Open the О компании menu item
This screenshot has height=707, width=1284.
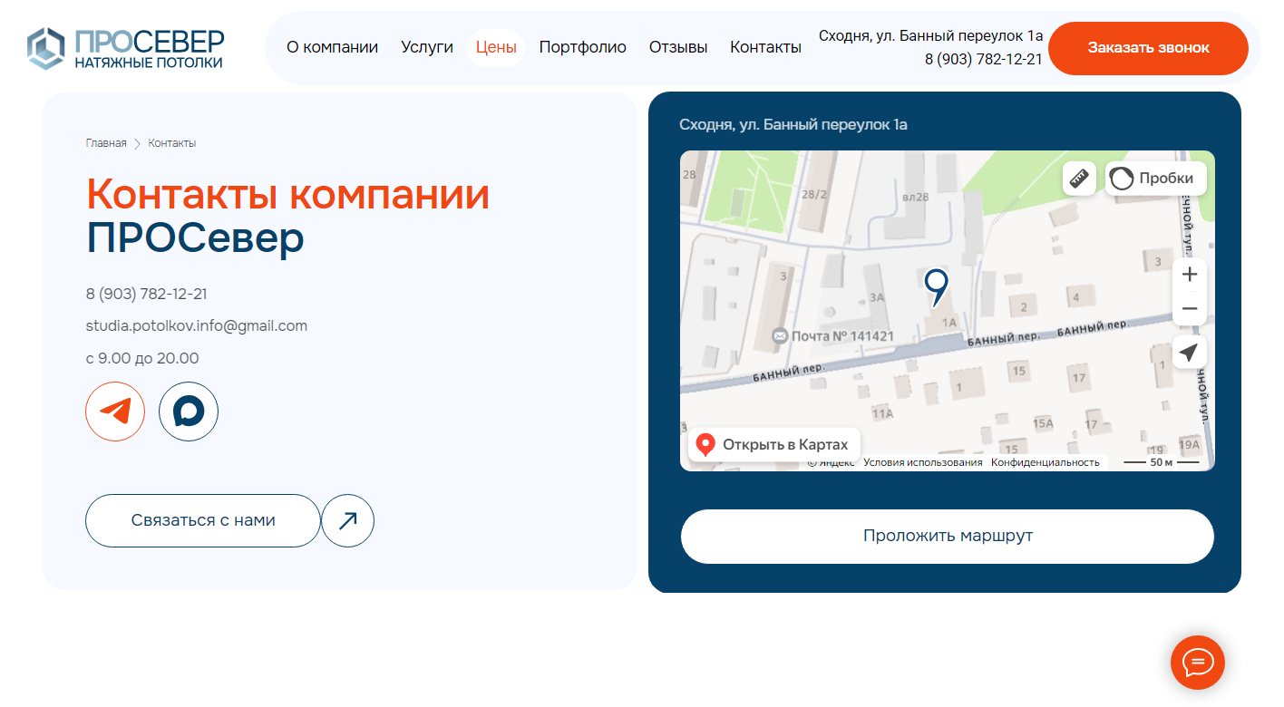[x=332, y=47]
